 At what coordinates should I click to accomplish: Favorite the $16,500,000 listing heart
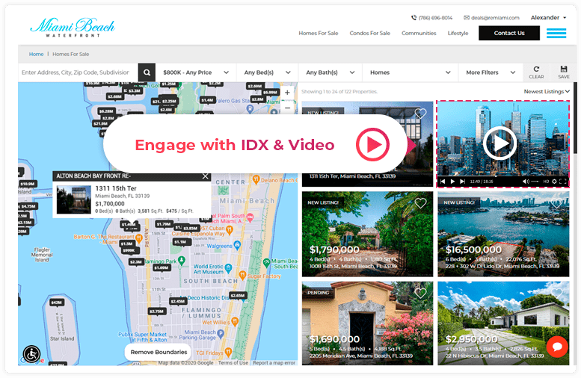(556, 203)
